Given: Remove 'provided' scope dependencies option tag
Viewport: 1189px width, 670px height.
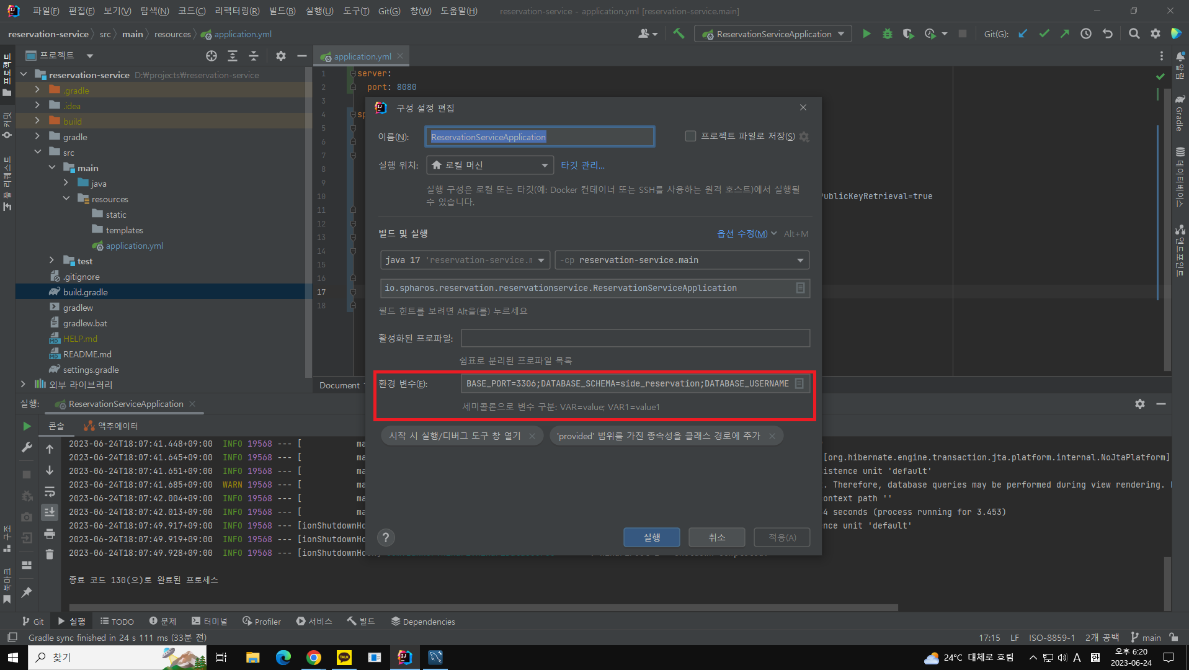Looking at the screenshot, I should coord(772,436).
